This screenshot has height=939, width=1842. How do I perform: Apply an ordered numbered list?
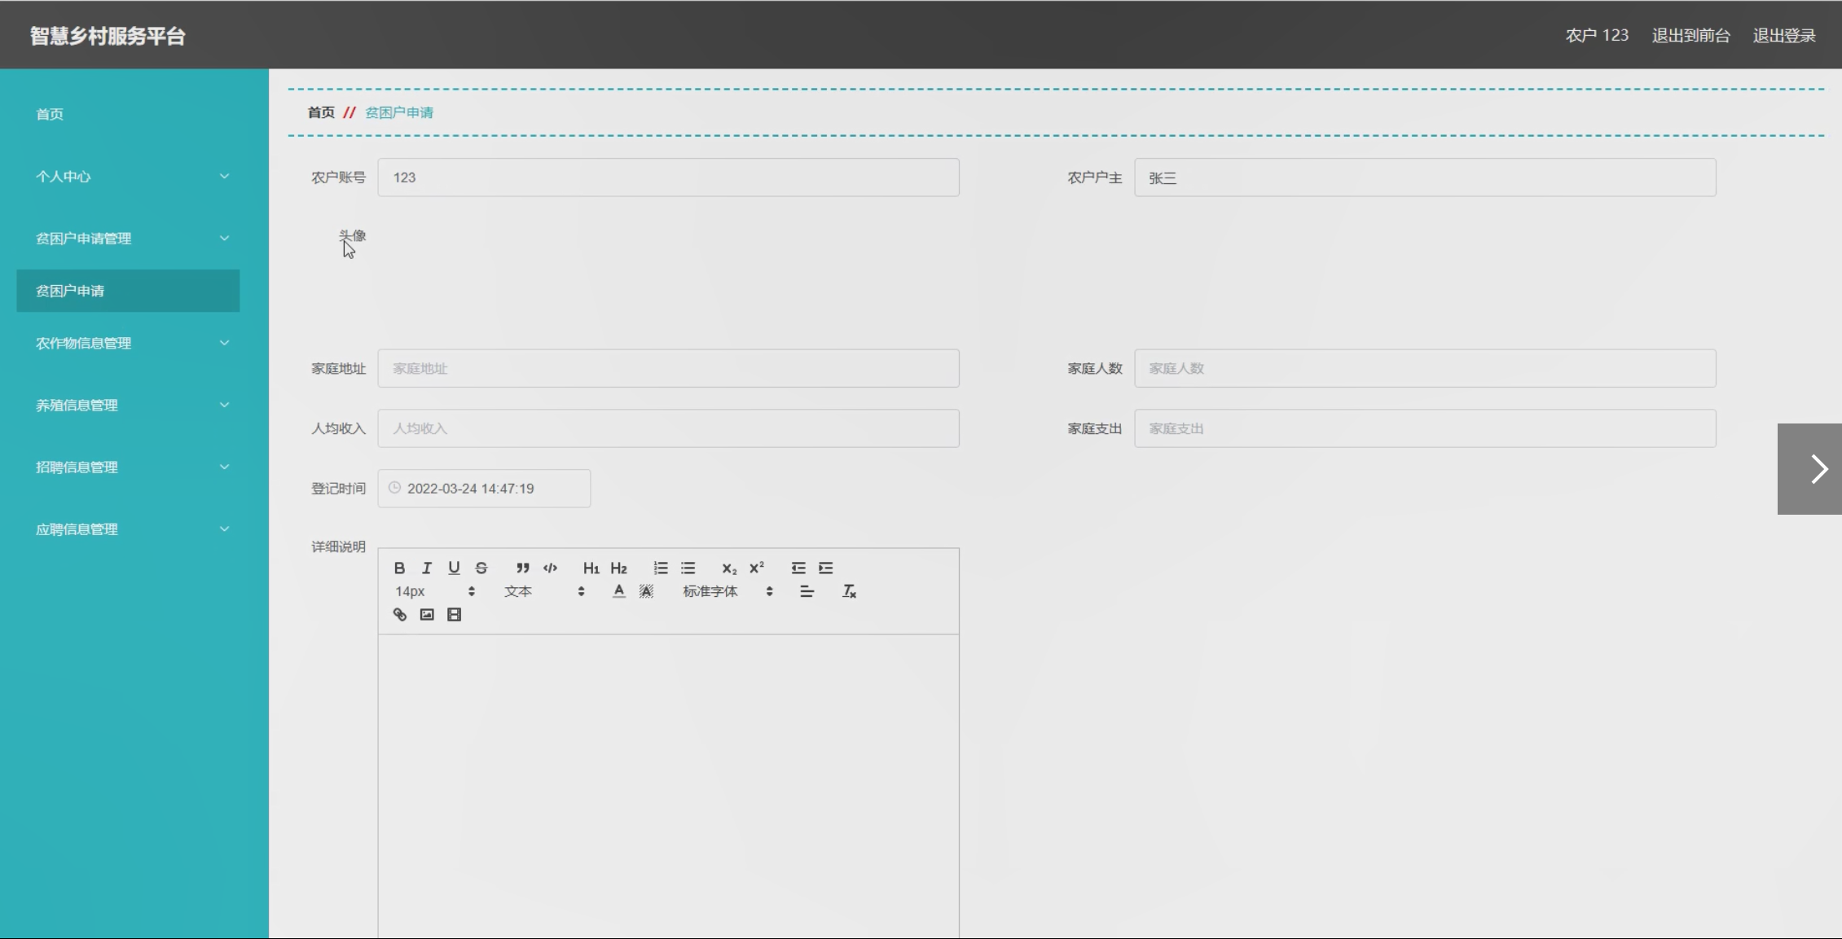(x=661, y=568)
